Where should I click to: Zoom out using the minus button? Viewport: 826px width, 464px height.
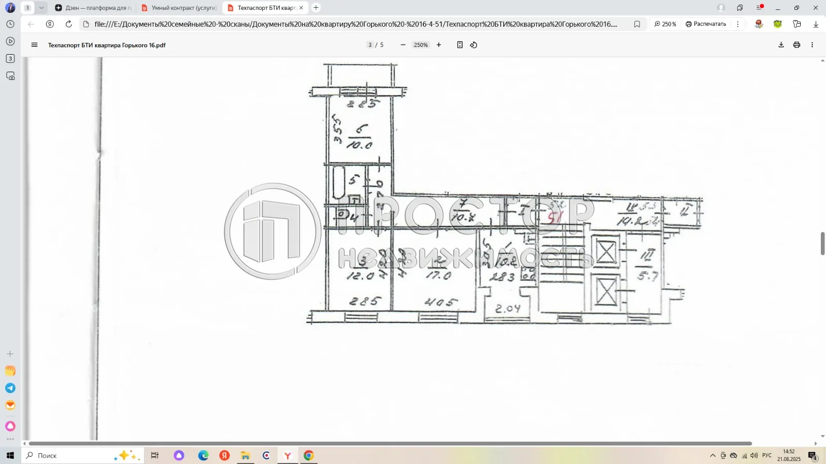coord(403,45)
